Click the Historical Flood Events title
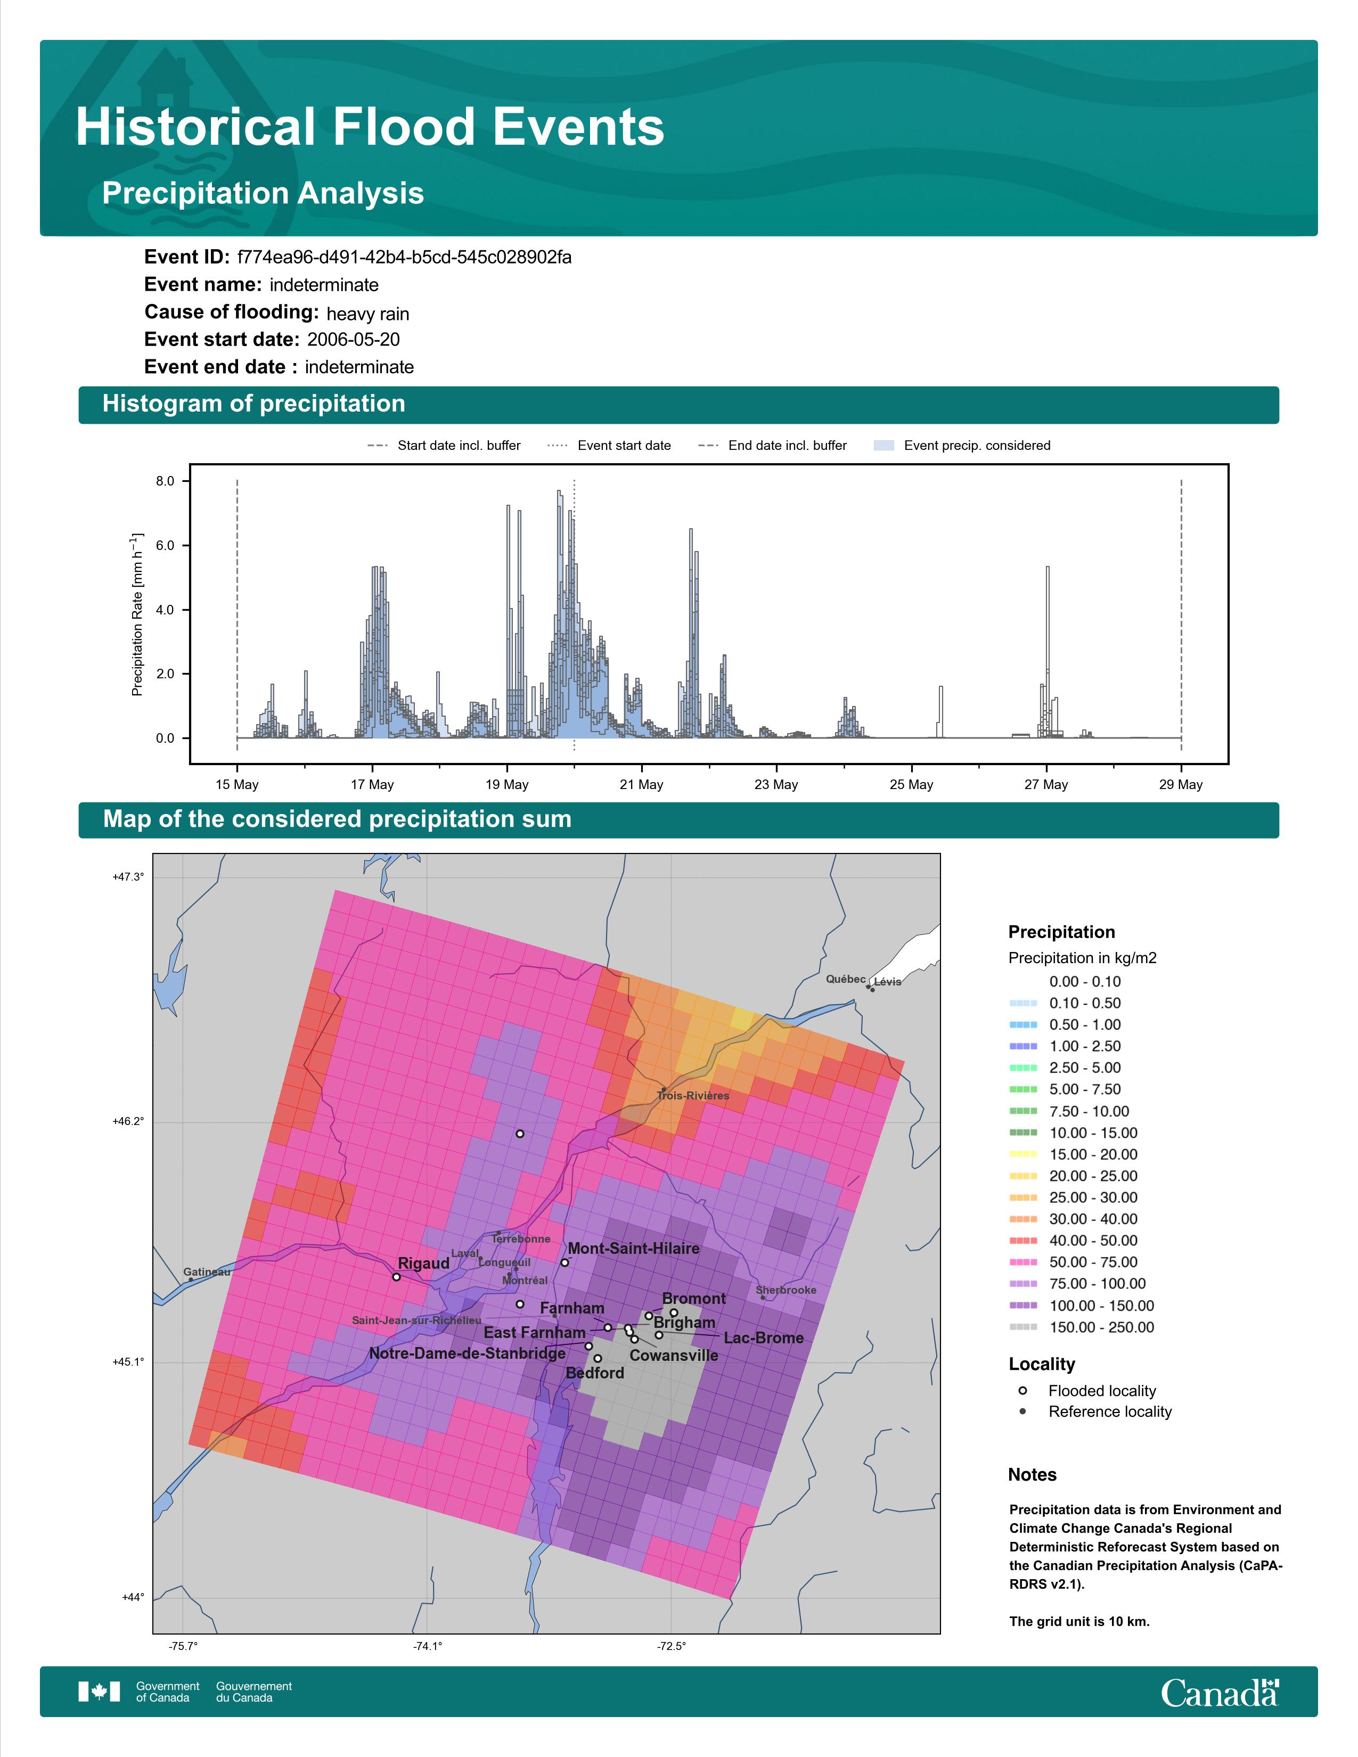Viewport: 1358px width, 1757px height. (370, 127)
